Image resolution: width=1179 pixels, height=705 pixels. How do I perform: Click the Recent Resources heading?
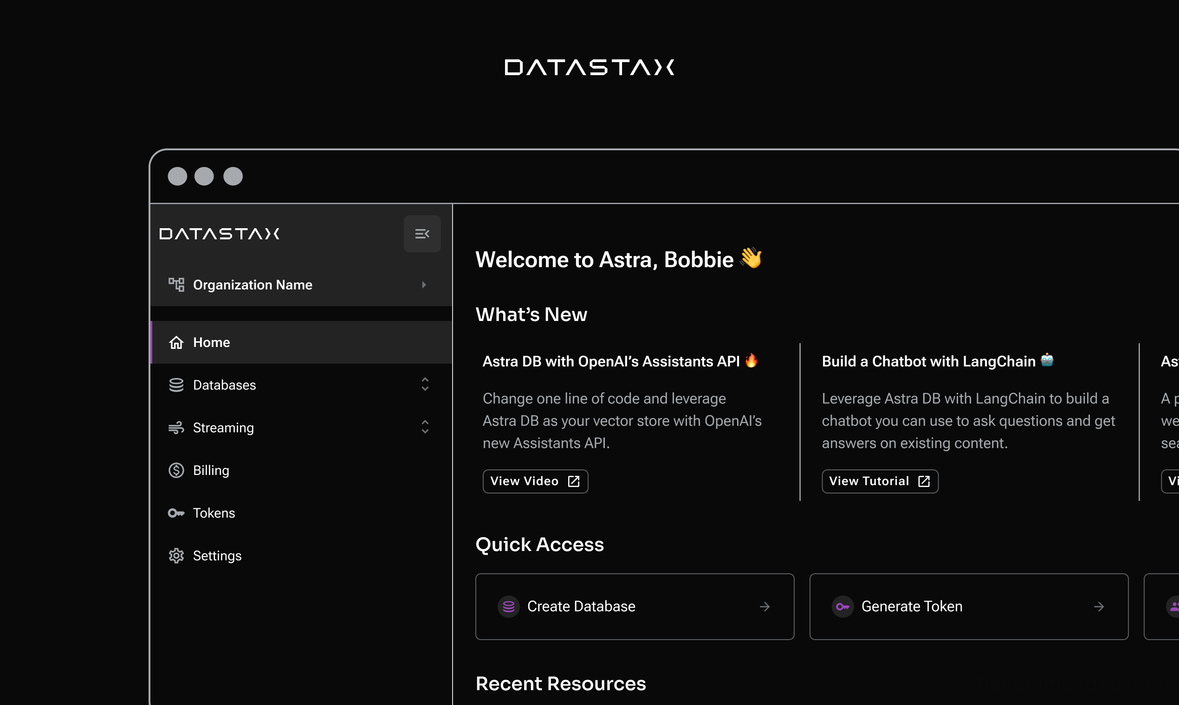pos(561,684)
